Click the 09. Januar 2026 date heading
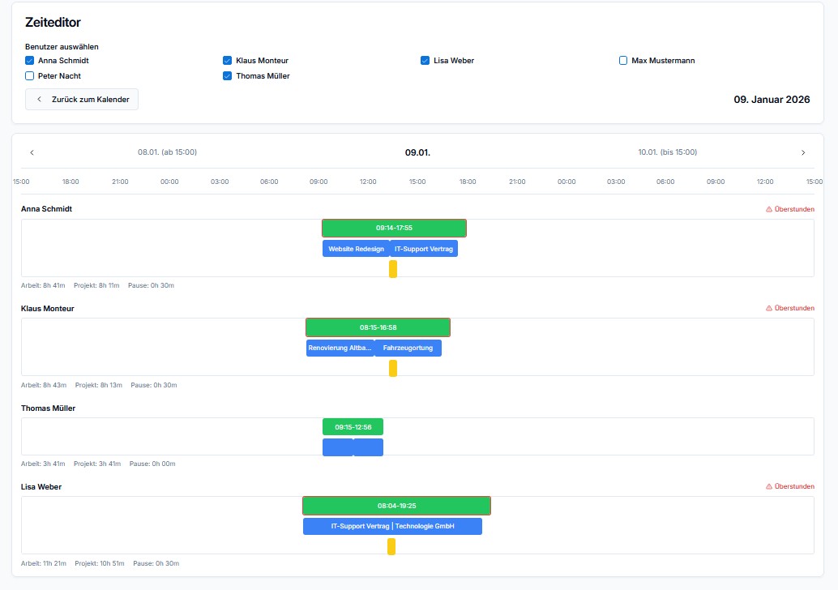 772,100
